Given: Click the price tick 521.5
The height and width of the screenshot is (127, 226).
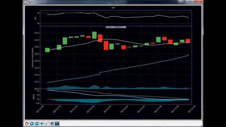Looking at the screenshot, I should 37,82.
